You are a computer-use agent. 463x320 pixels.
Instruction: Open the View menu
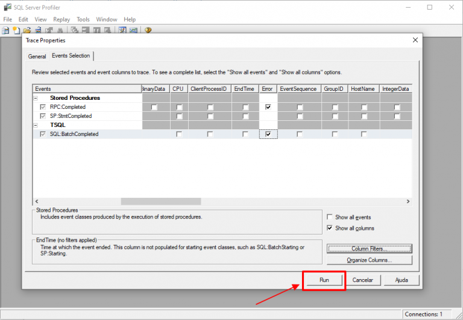click(41, 19)
